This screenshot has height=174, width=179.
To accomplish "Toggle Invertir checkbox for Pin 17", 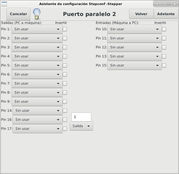I will pyautogui.click(x=65, y=129).
